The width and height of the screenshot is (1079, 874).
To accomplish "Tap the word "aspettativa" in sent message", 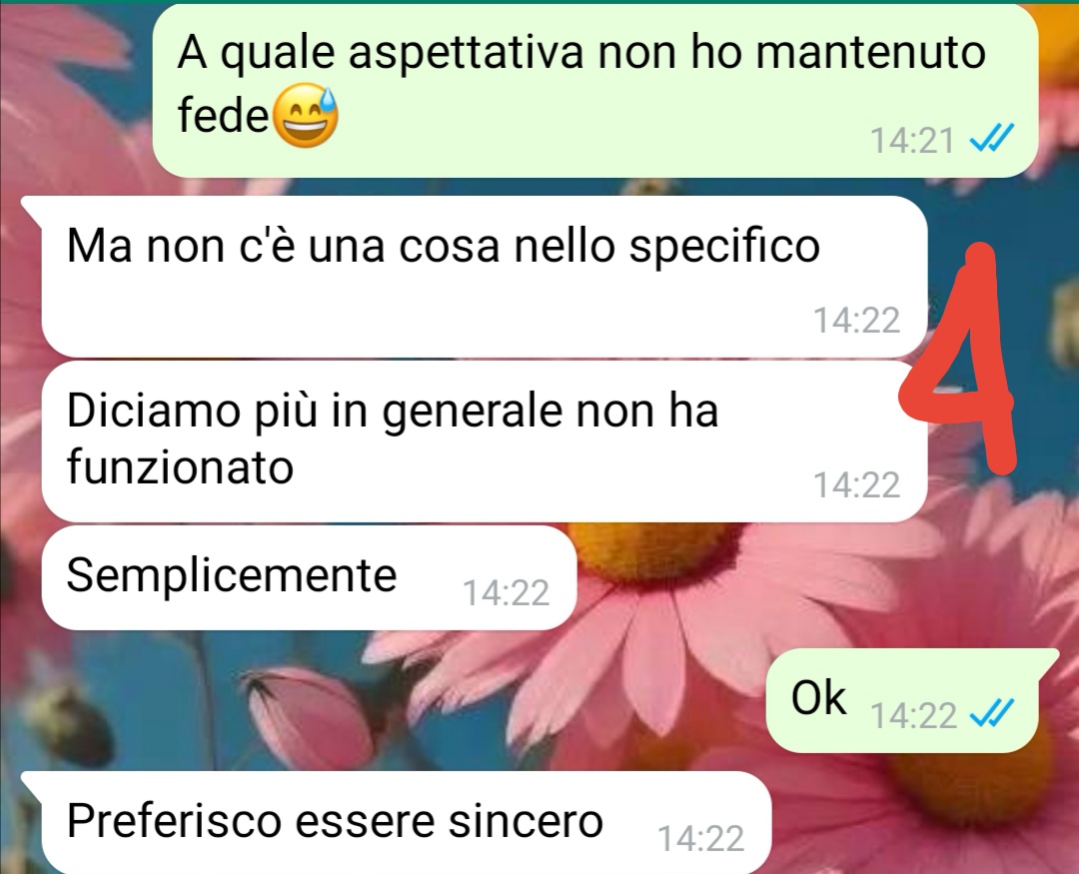I will [466, 54].
